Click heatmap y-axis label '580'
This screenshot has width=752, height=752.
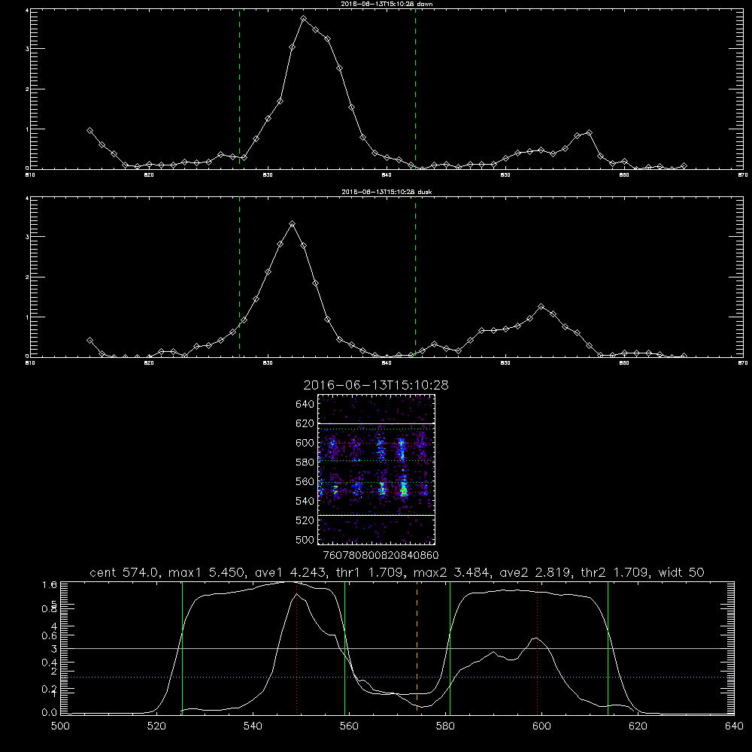coord(305,462)
